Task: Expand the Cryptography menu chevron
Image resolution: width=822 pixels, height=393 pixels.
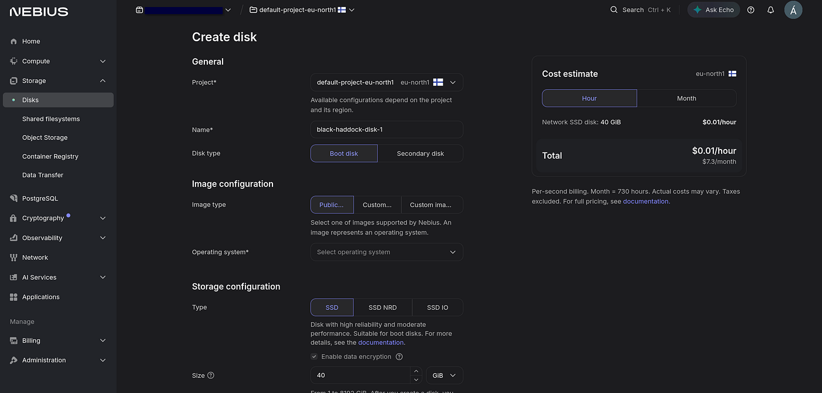Action: coord(103,218)
